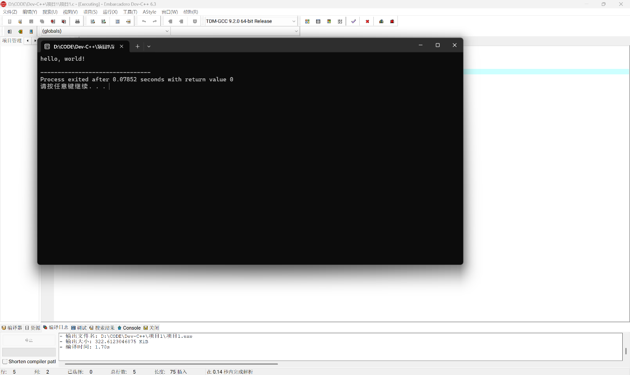Click the vertical scrollbar of compile log
This screenshot has width=630, height=375.
coord(626,351)
